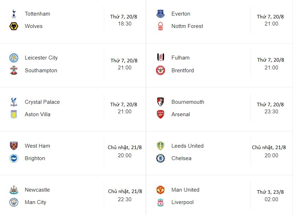
Task: Click the Wolves club crest
Action: click(x=14, y=26)
